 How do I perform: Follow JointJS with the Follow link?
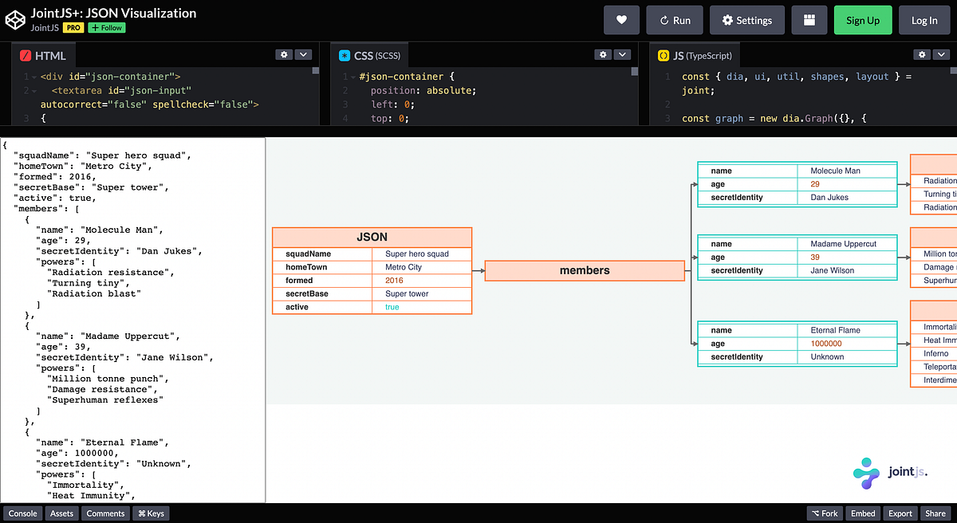pyautogui.click(x=106, y=26)
